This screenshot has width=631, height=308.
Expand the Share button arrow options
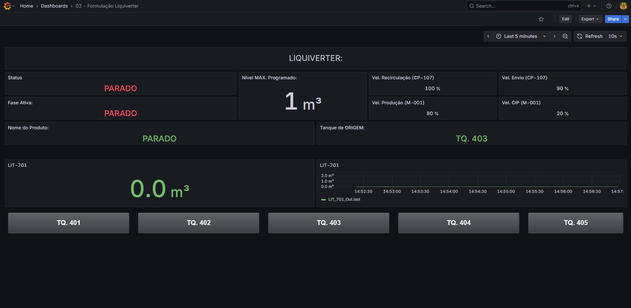625,19
